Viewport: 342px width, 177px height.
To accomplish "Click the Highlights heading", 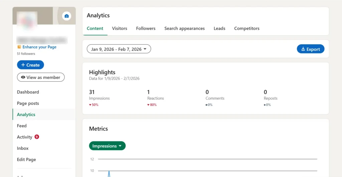I will click(102, 72).
